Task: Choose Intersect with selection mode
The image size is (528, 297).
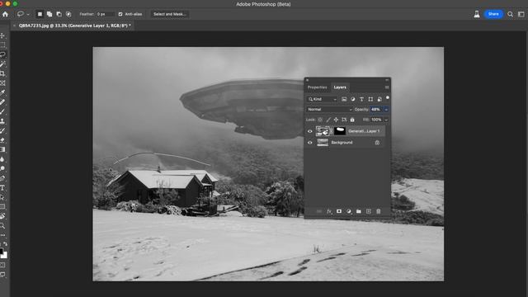Action: point(68,14)
